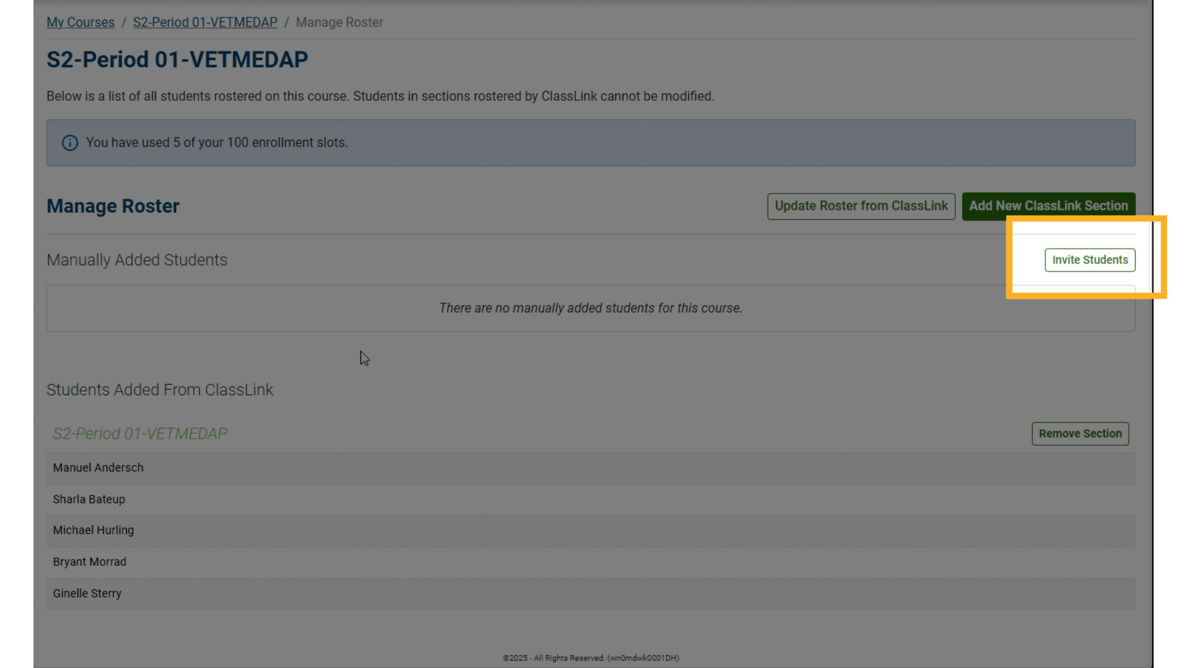Go to S2-Period 01-VETMEDAP breadcrumb link

click(x=205, y=22)
